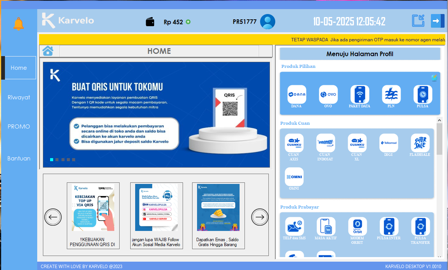The height and width of the screenshot is (270, 448).
Task: Open the Bantuan help tab
Action: (x=19, y=159)
